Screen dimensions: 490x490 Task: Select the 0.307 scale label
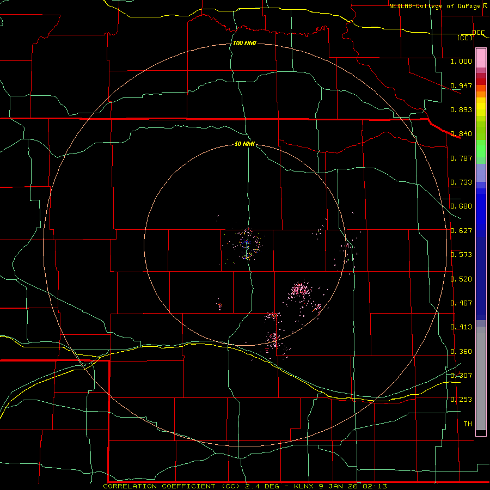[x=461, y=375]
